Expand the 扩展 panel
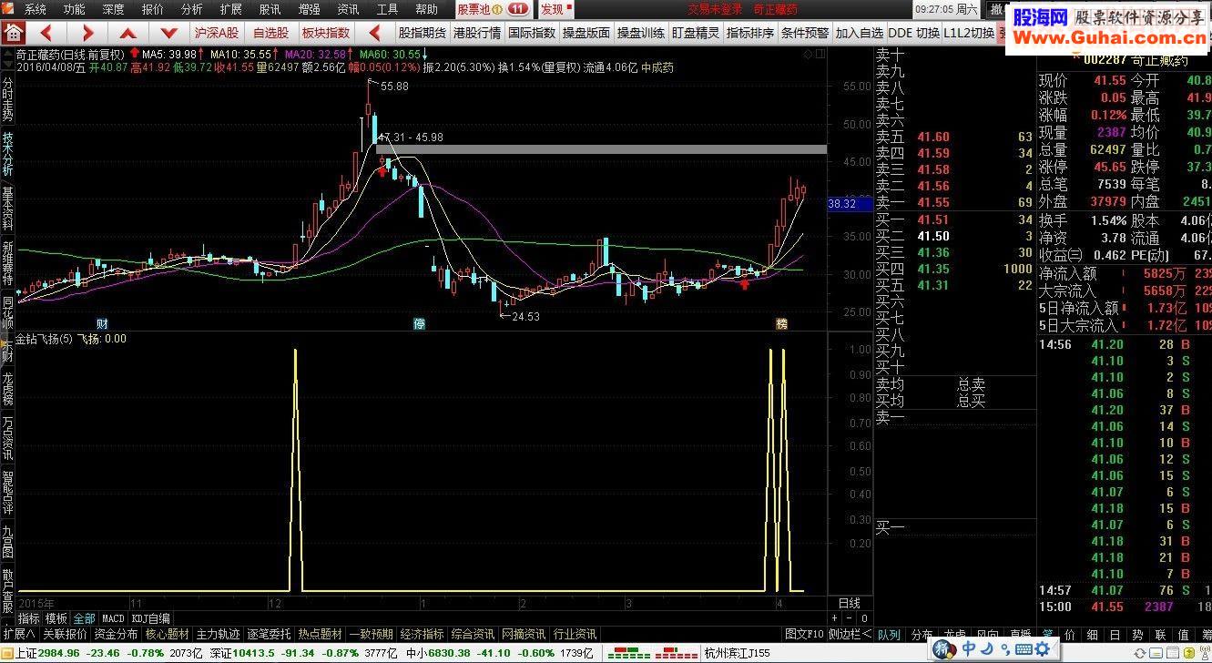Image resolution: width=1212 pixels, height=663 pixels. click(19, 634)
